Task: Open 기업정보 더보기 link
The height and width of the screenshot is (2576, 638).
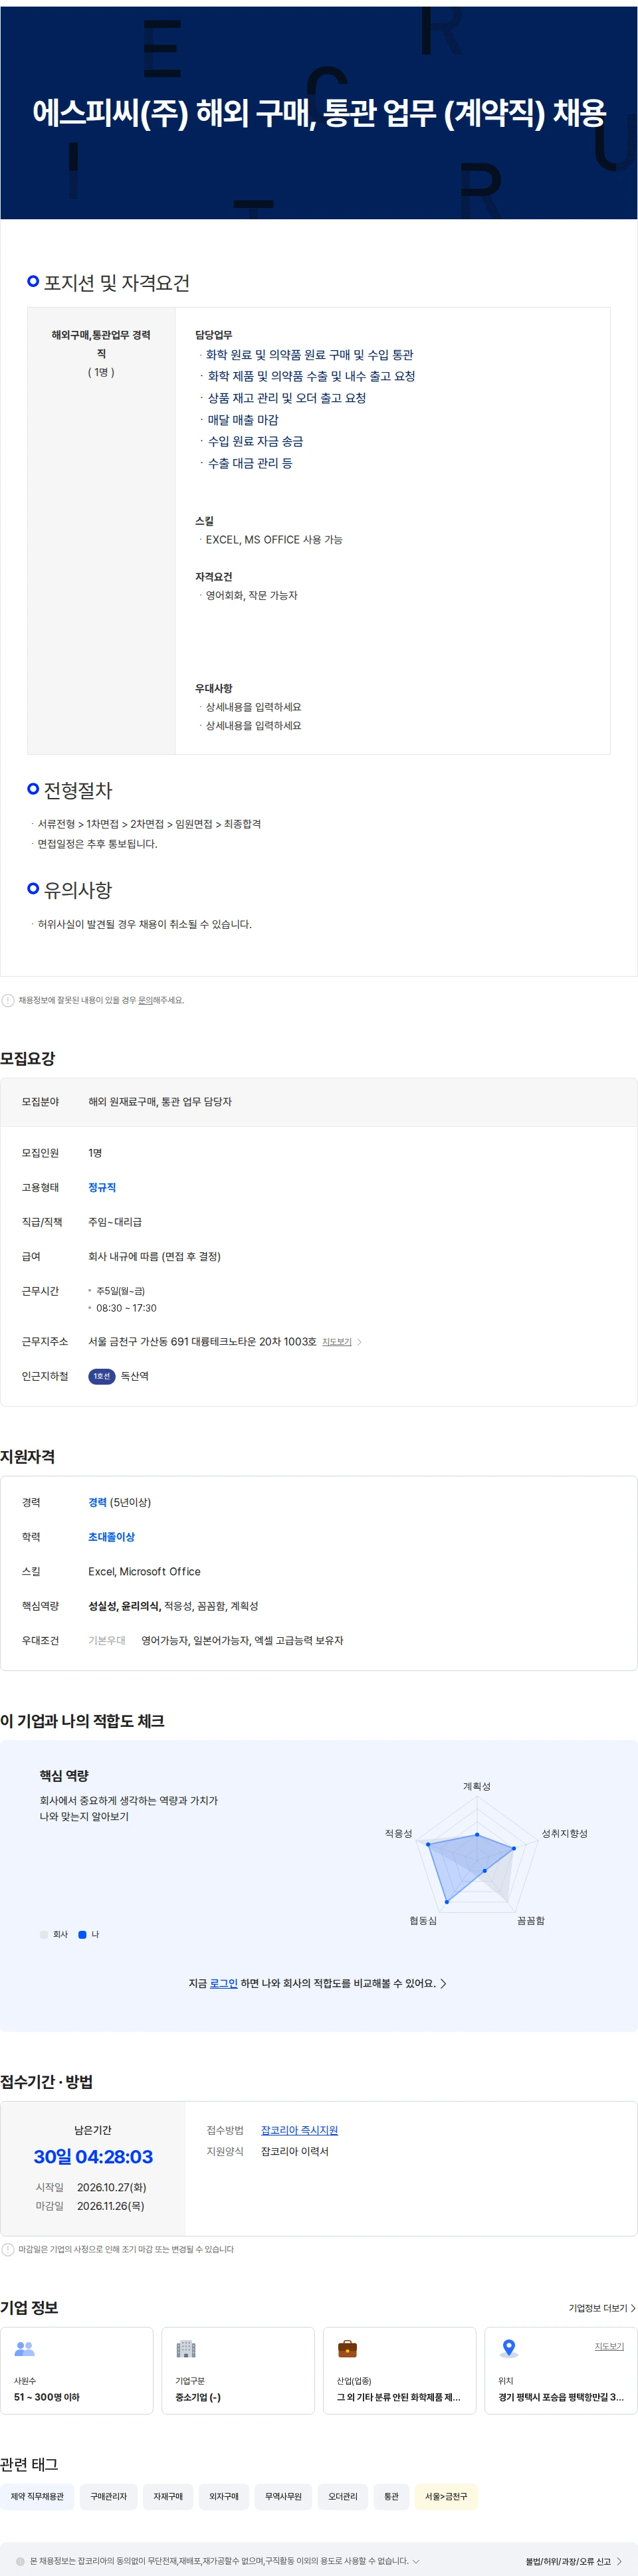Action: click(602, 2308)
